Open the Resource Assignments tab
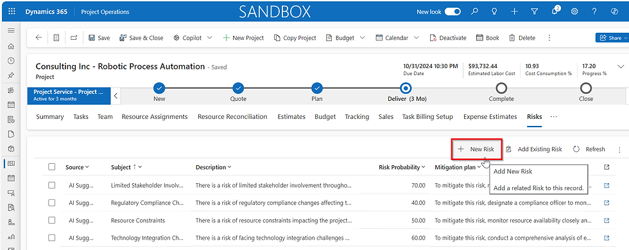Viewport: 629px width, 250px height. click(155, 116)
